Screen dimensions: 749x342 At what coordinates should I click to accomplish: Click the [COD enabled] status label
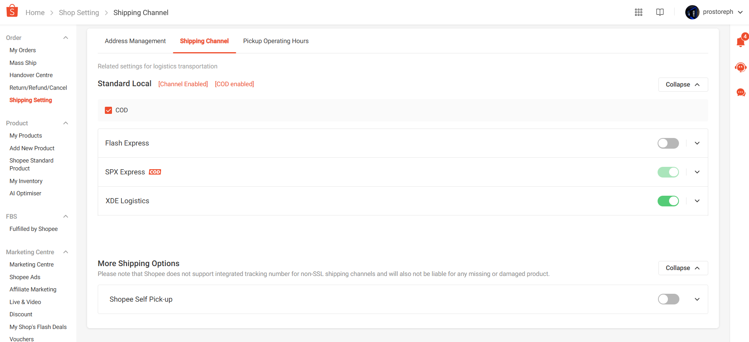[x=235, y=84]
